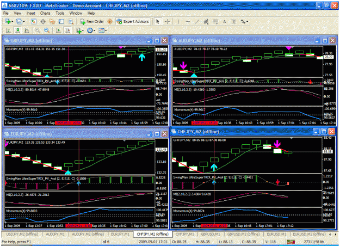
Task: Switch to GBPUSD,M2 (offline) chart tab
Action: click(x=243, y=234)
